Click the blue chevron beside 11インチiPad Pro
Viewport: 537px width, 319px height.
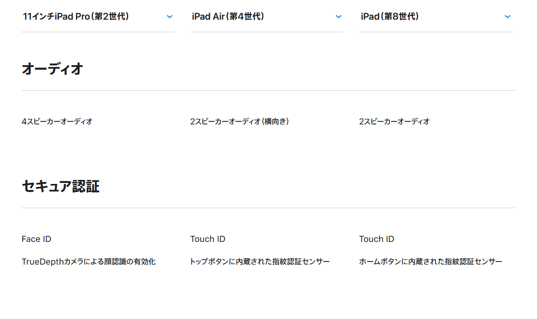click(169, 17)
